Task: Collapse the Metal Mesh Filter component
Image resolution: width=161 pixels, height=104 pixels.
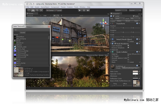Action: coord(111,39)
